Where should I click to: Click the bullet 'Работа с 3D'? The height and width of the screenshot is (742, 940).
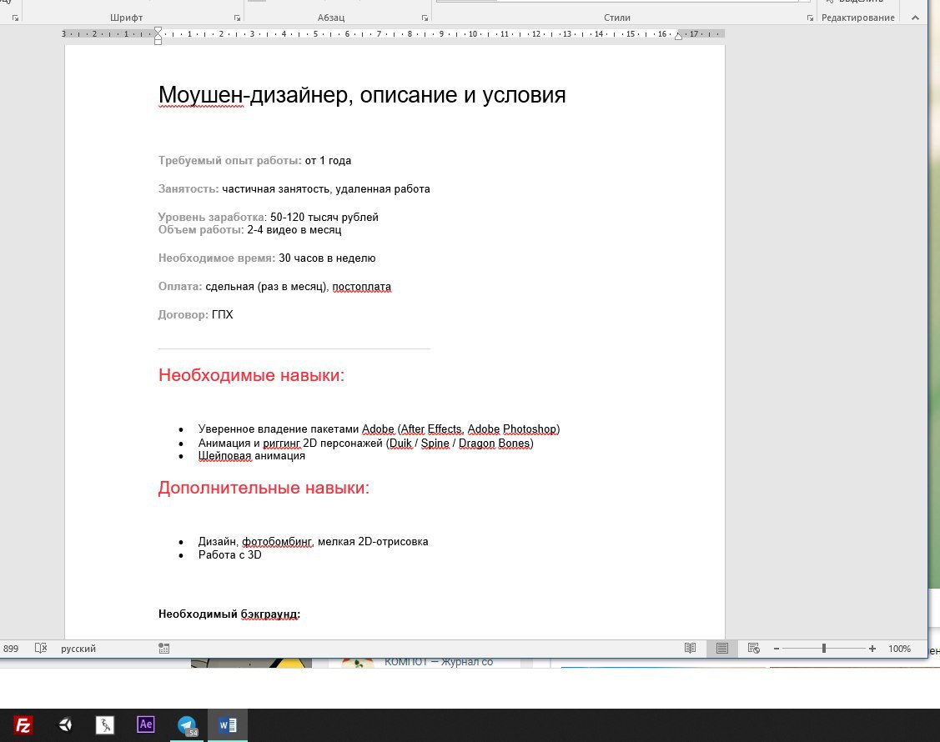[x=229, y=555]
